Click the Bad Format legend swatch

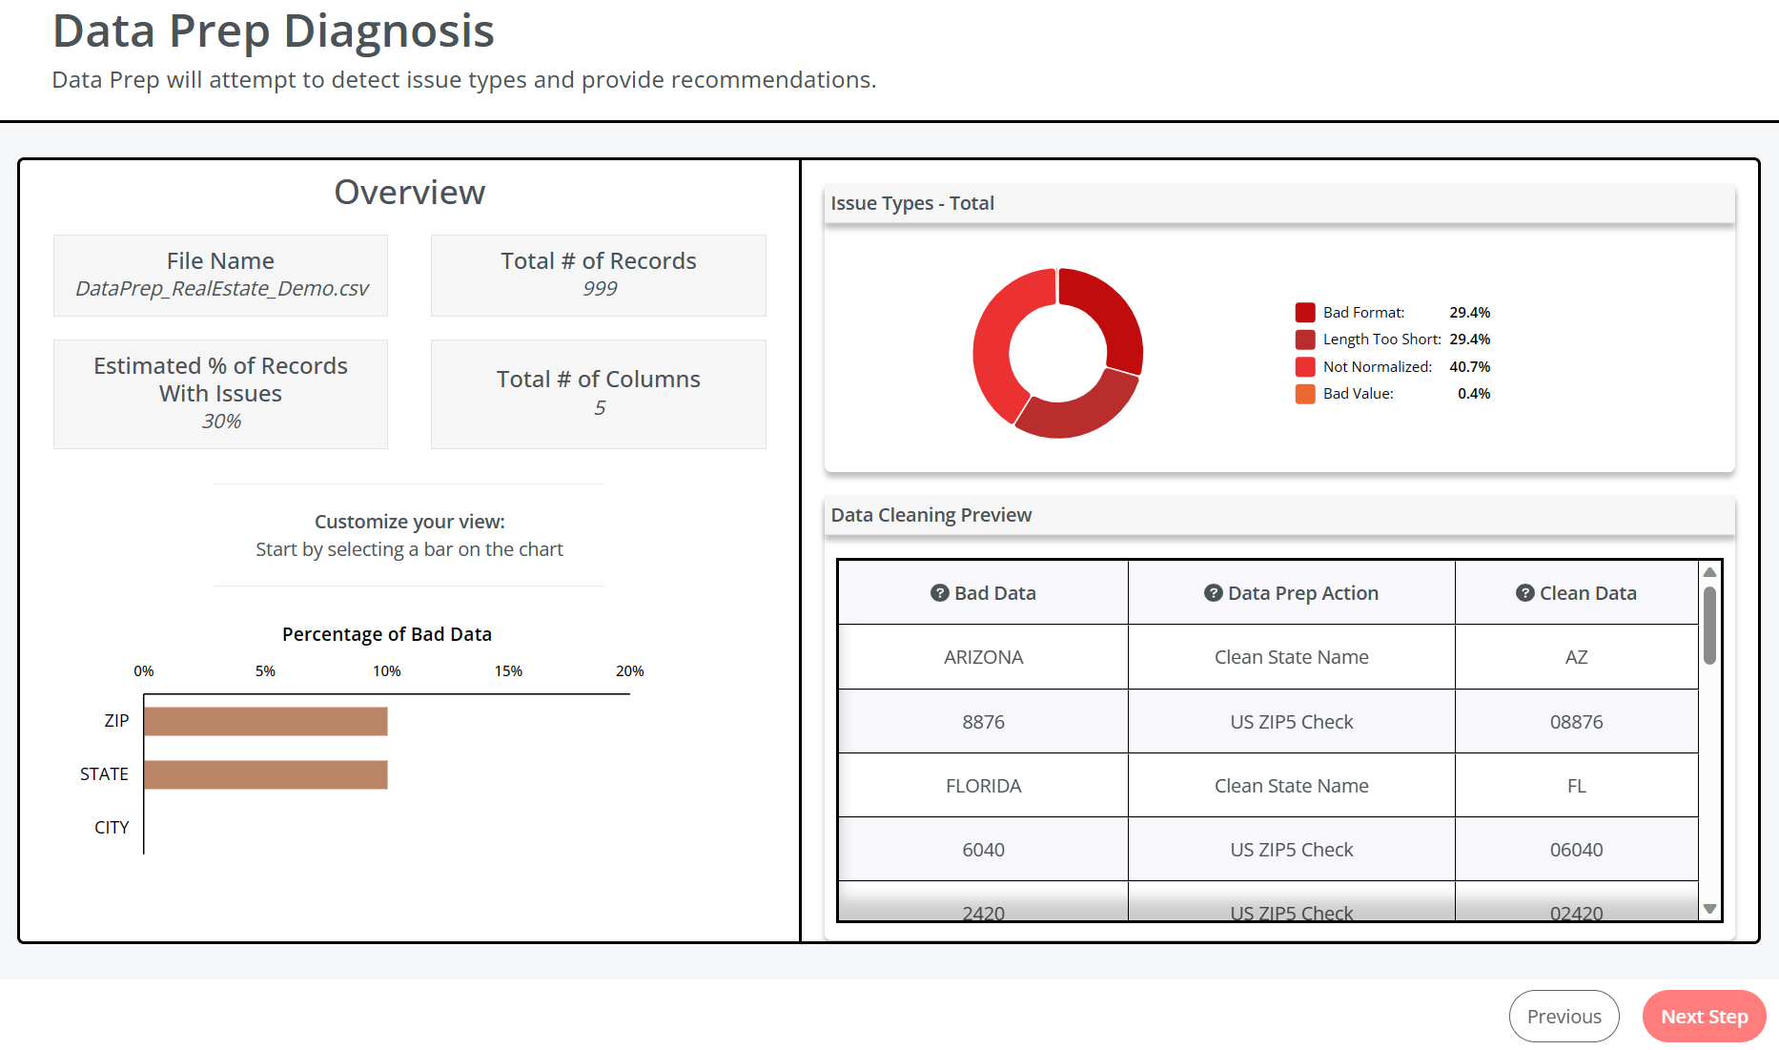click(1305, 312)
